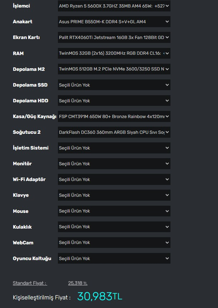Open the Kasa/Güç Kaynağı case dropdown
The height and width of the screenshot is (308, 218).
(x=114, y=116)
